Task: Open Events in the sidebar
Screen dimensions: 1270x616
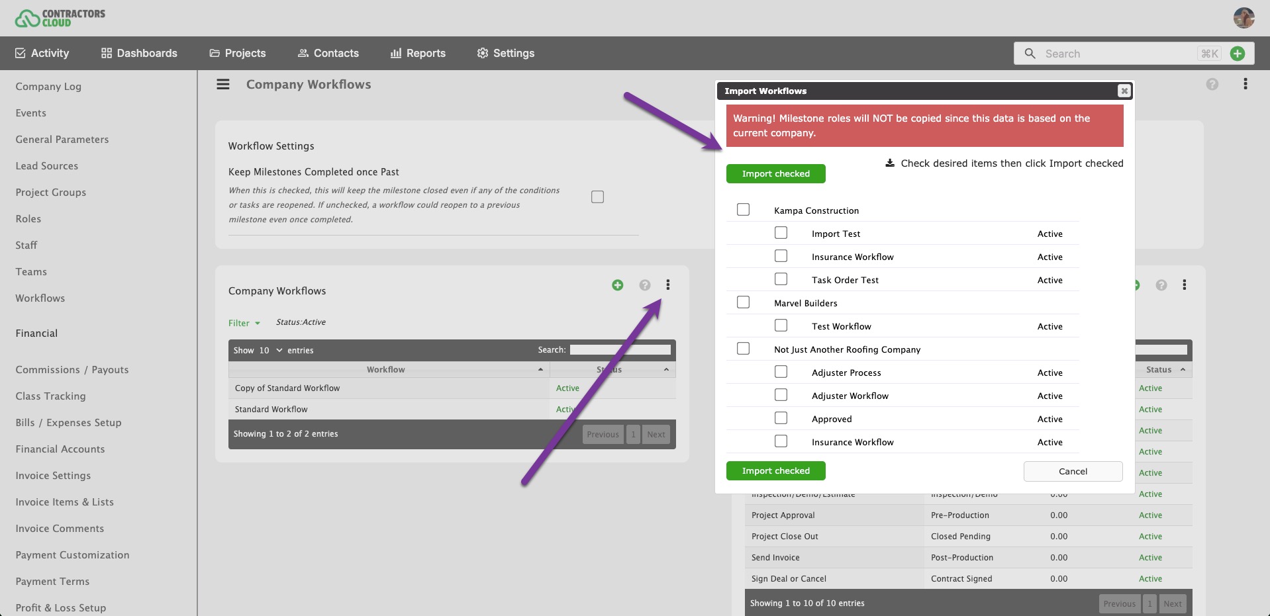Action: click(x=31, y=113)
